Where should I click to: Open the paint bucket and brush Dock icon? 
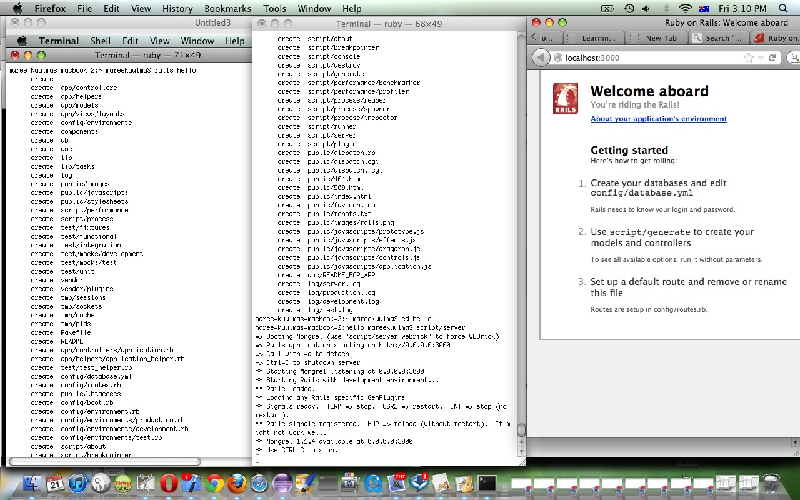coord(305,483)
